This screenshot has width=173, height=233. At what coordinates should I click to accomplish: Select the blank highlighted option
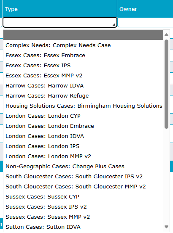tap(84, 35)
